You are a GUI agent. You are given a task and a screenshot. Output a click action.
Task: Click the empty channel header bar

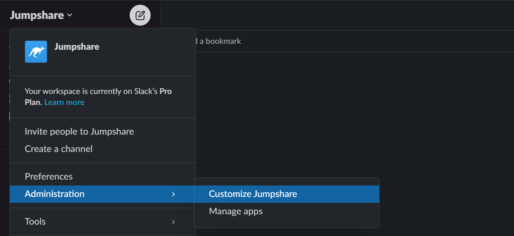336,15
